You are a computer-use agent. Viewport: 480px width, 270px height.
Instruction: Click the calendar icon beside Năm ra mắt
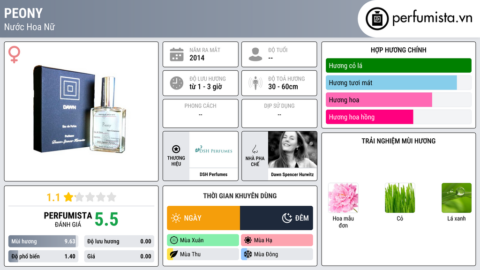[177, 54]
